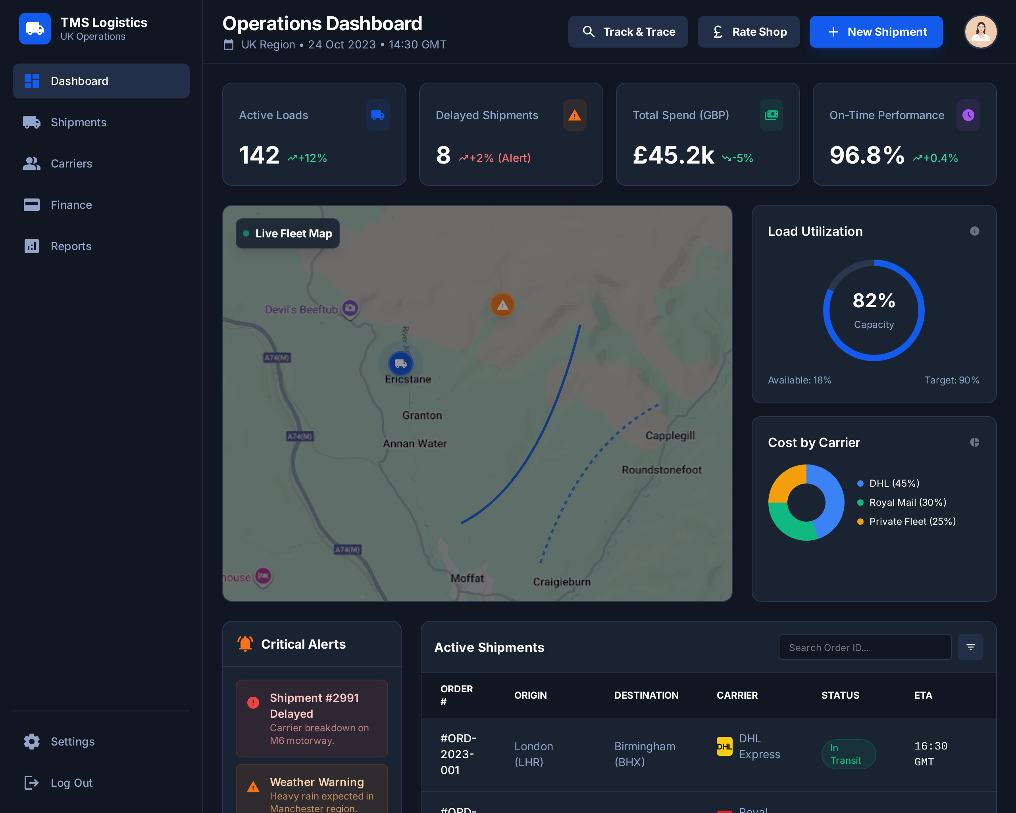Viewport: 1016px width, 813px height.
Task: Switch to the Dashboard tab
Action: [x=79, y=81]
